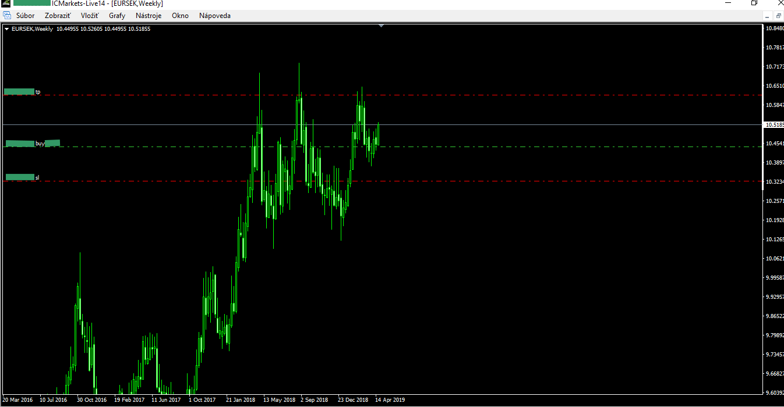Click the 20 Mar 2016 date label
The width and height of the screenshot is (784, 407).
click(x=18, y=400)
